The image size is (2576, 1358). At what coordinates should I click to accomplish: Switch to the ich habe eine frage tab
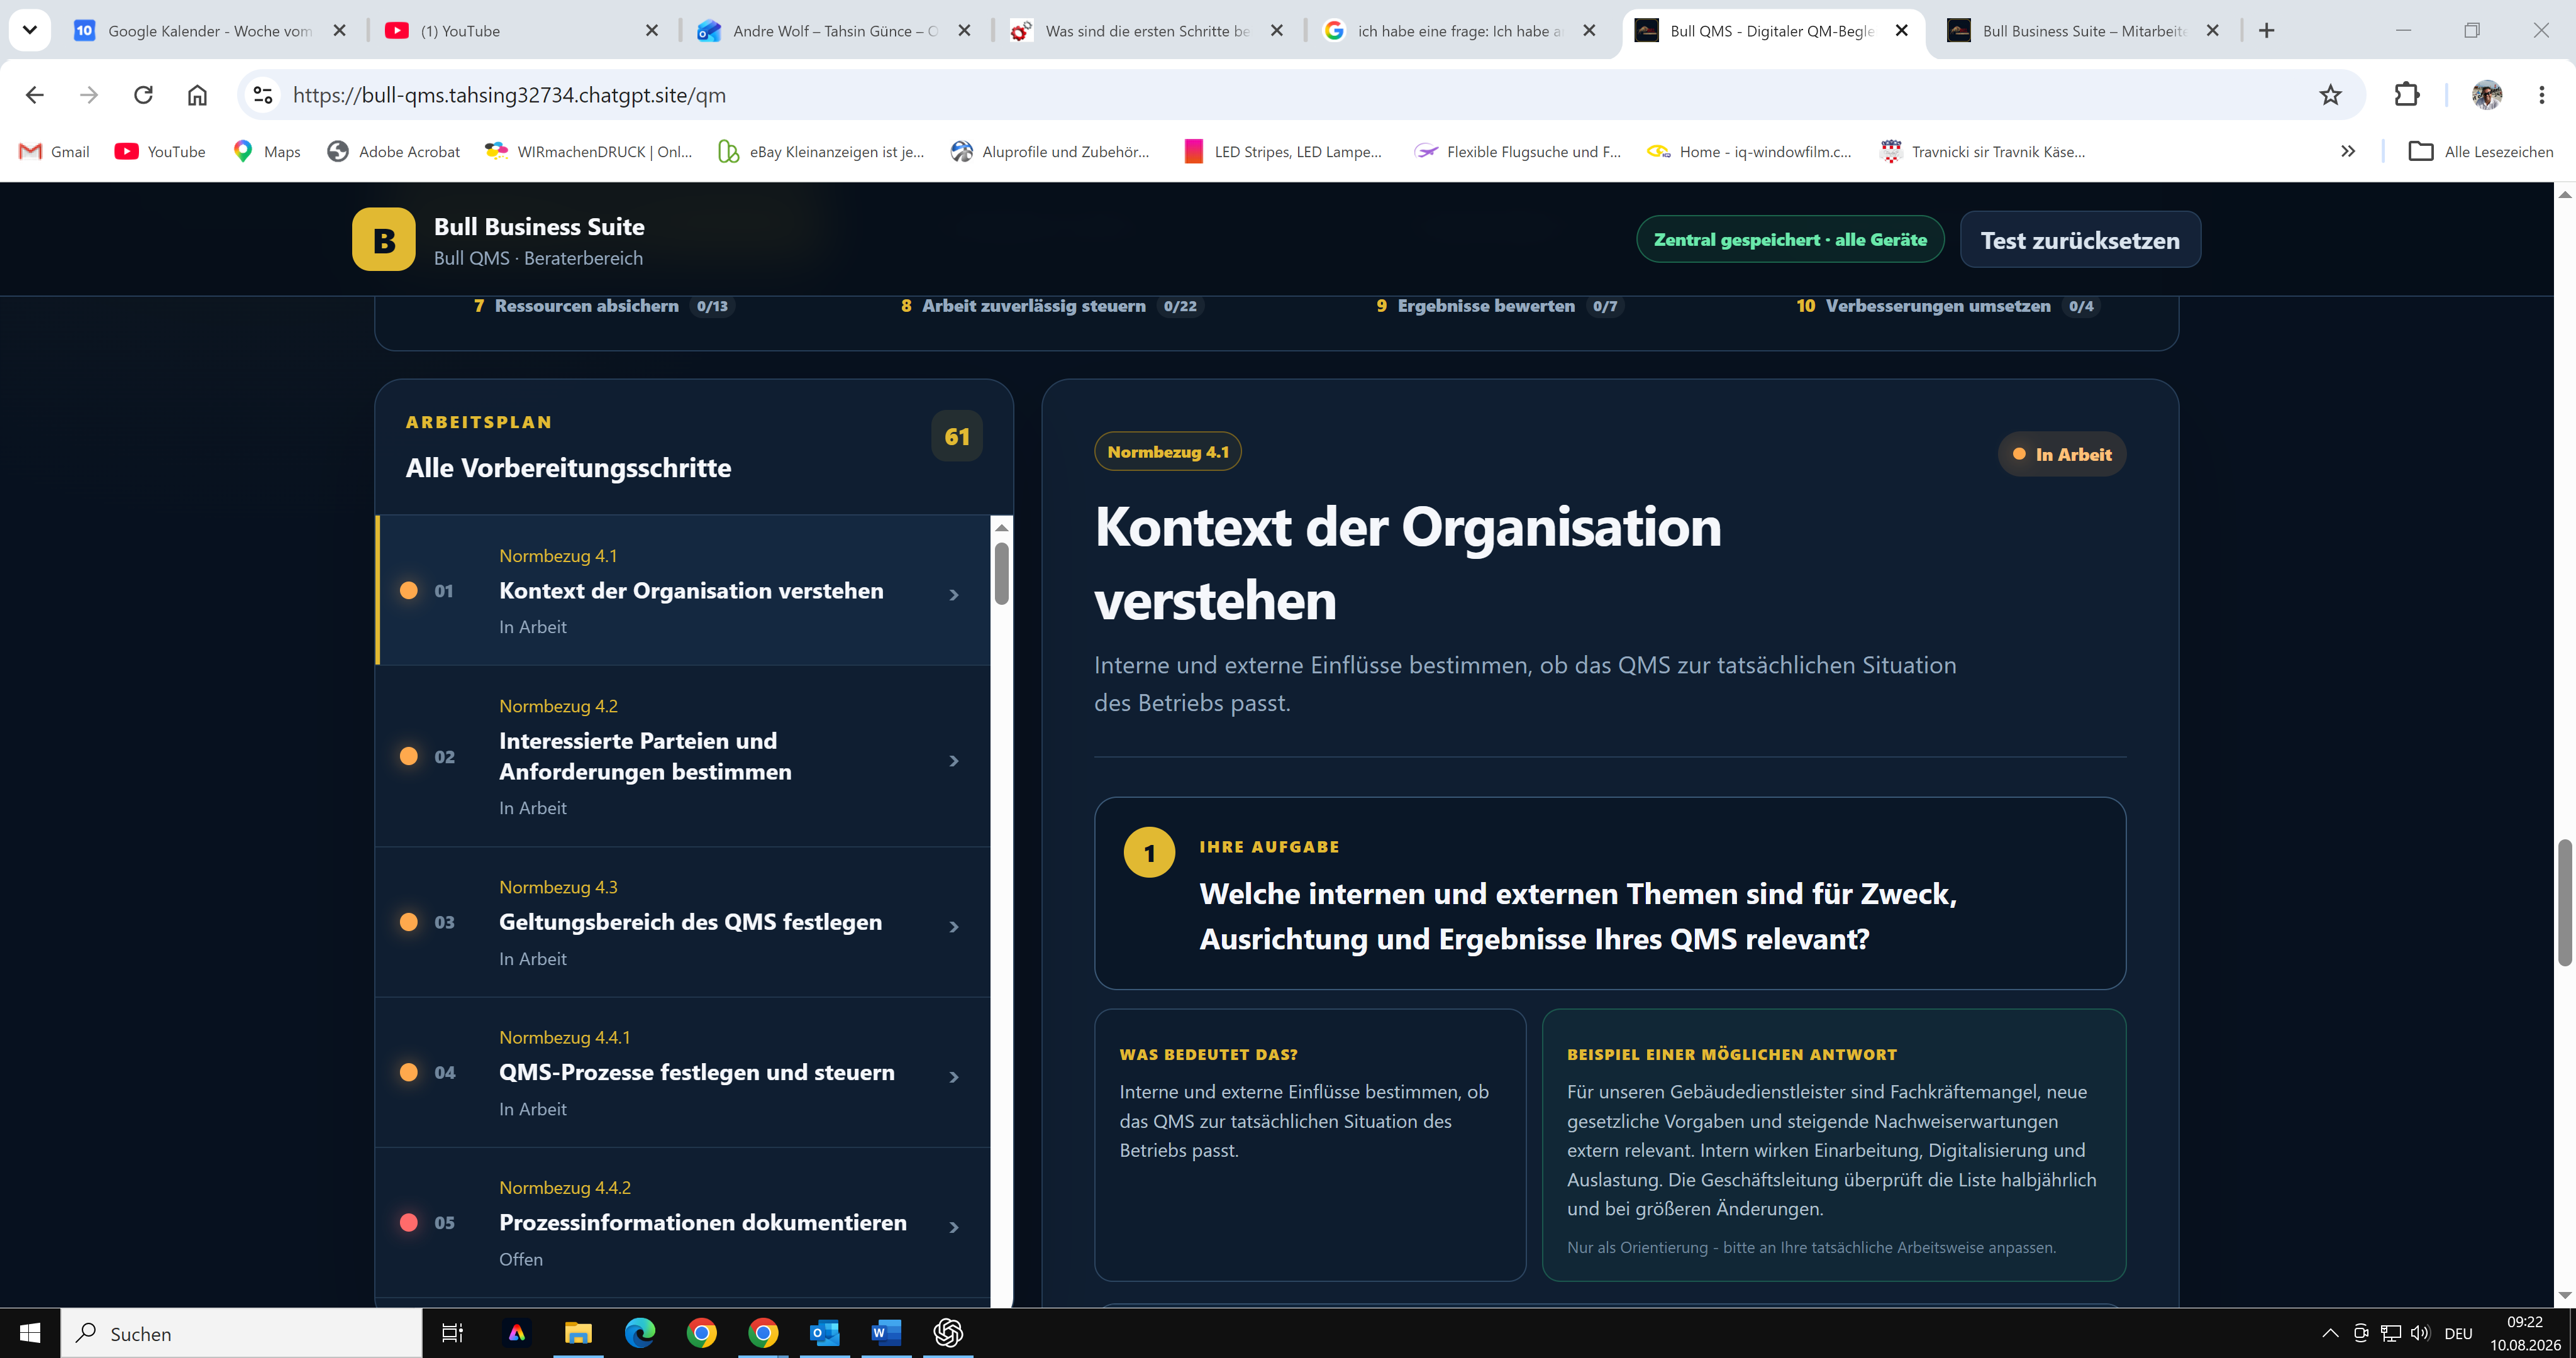pyautogui.click(x=1457, y=30)
